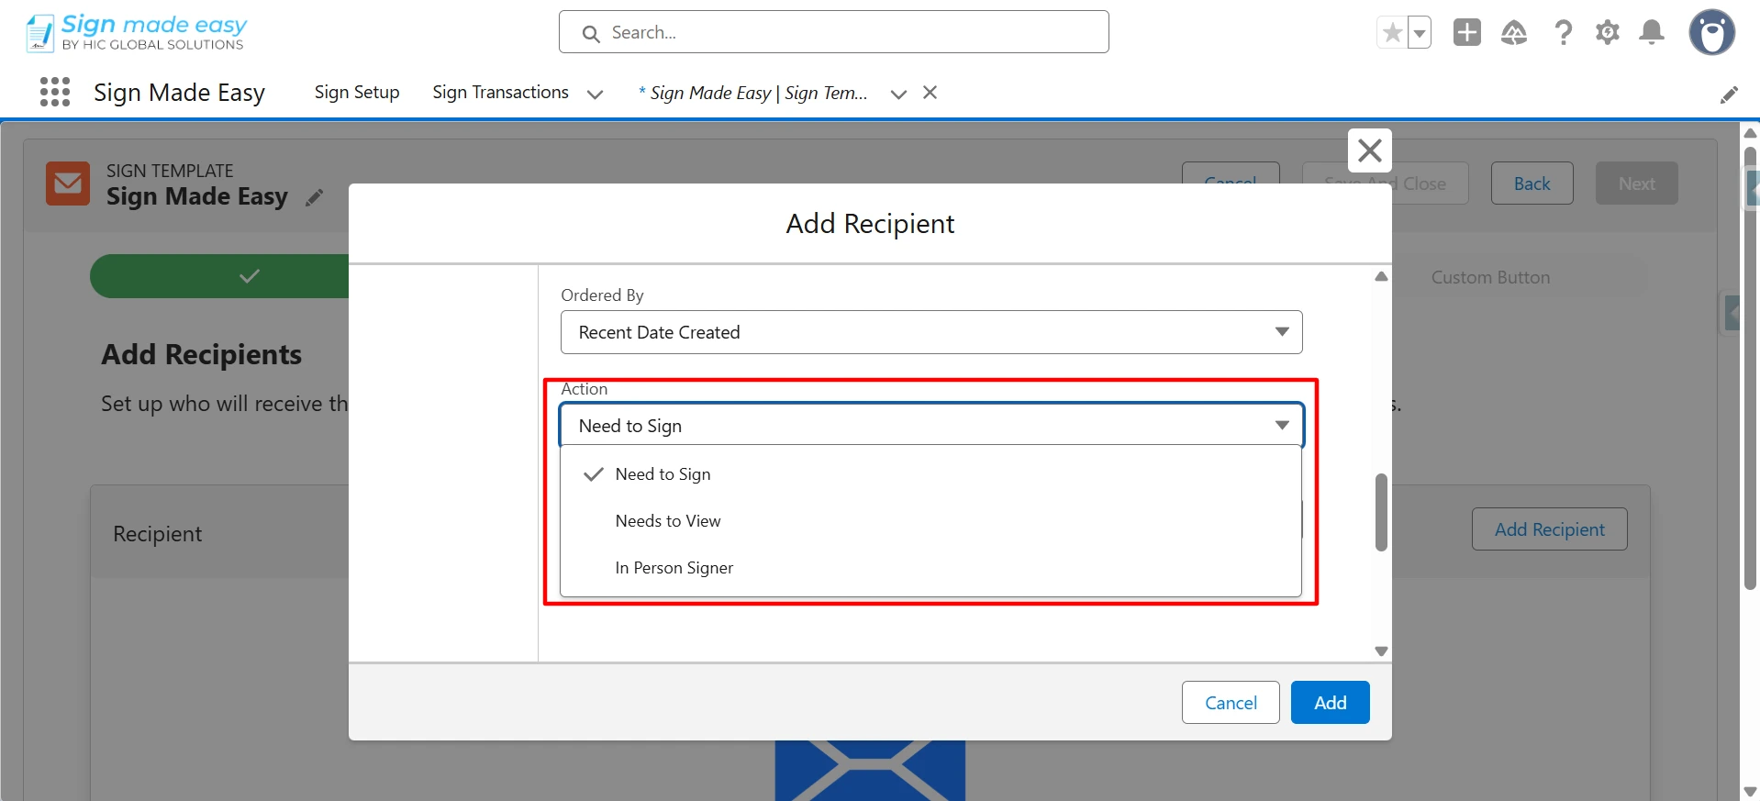Open the Trailhead guidance icon
The height and width of the screenshot is (801, 1760).
1514,33
